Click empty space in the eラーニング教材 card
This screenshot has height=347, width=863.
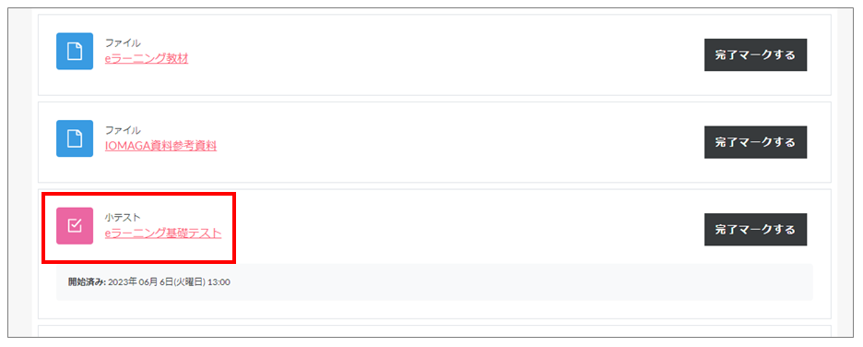[x=441, y=55]
